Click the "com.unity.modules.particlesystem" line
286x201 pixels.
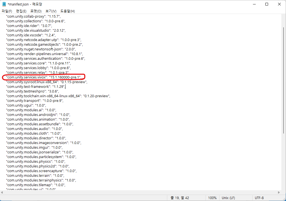tap(41, 157)
